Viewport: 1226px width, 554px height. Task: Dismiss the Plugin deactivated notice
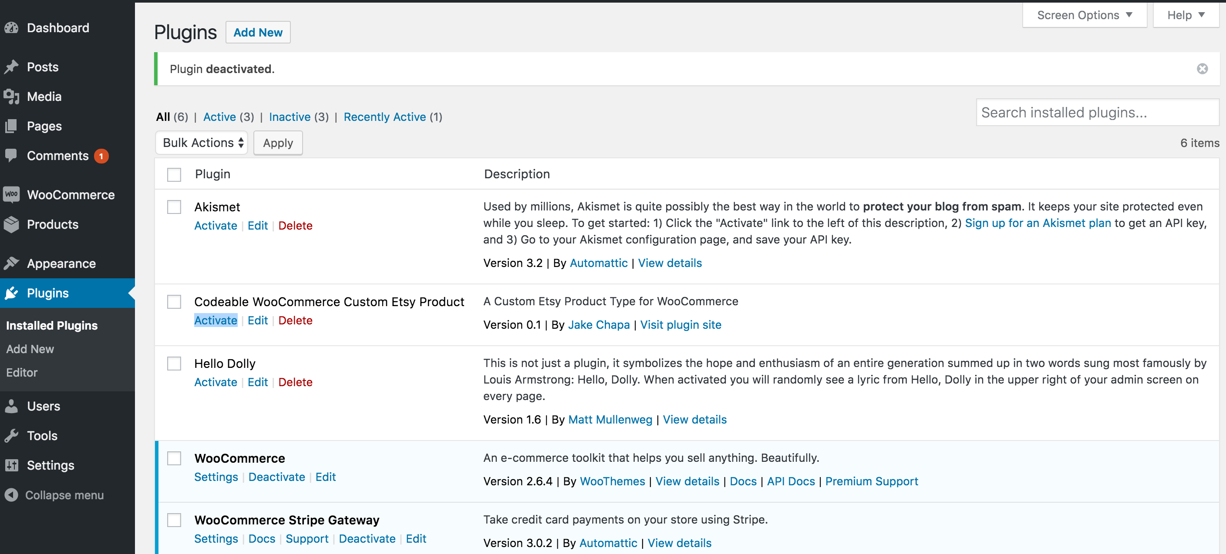pyautogui.click(x=1202, y=69)
